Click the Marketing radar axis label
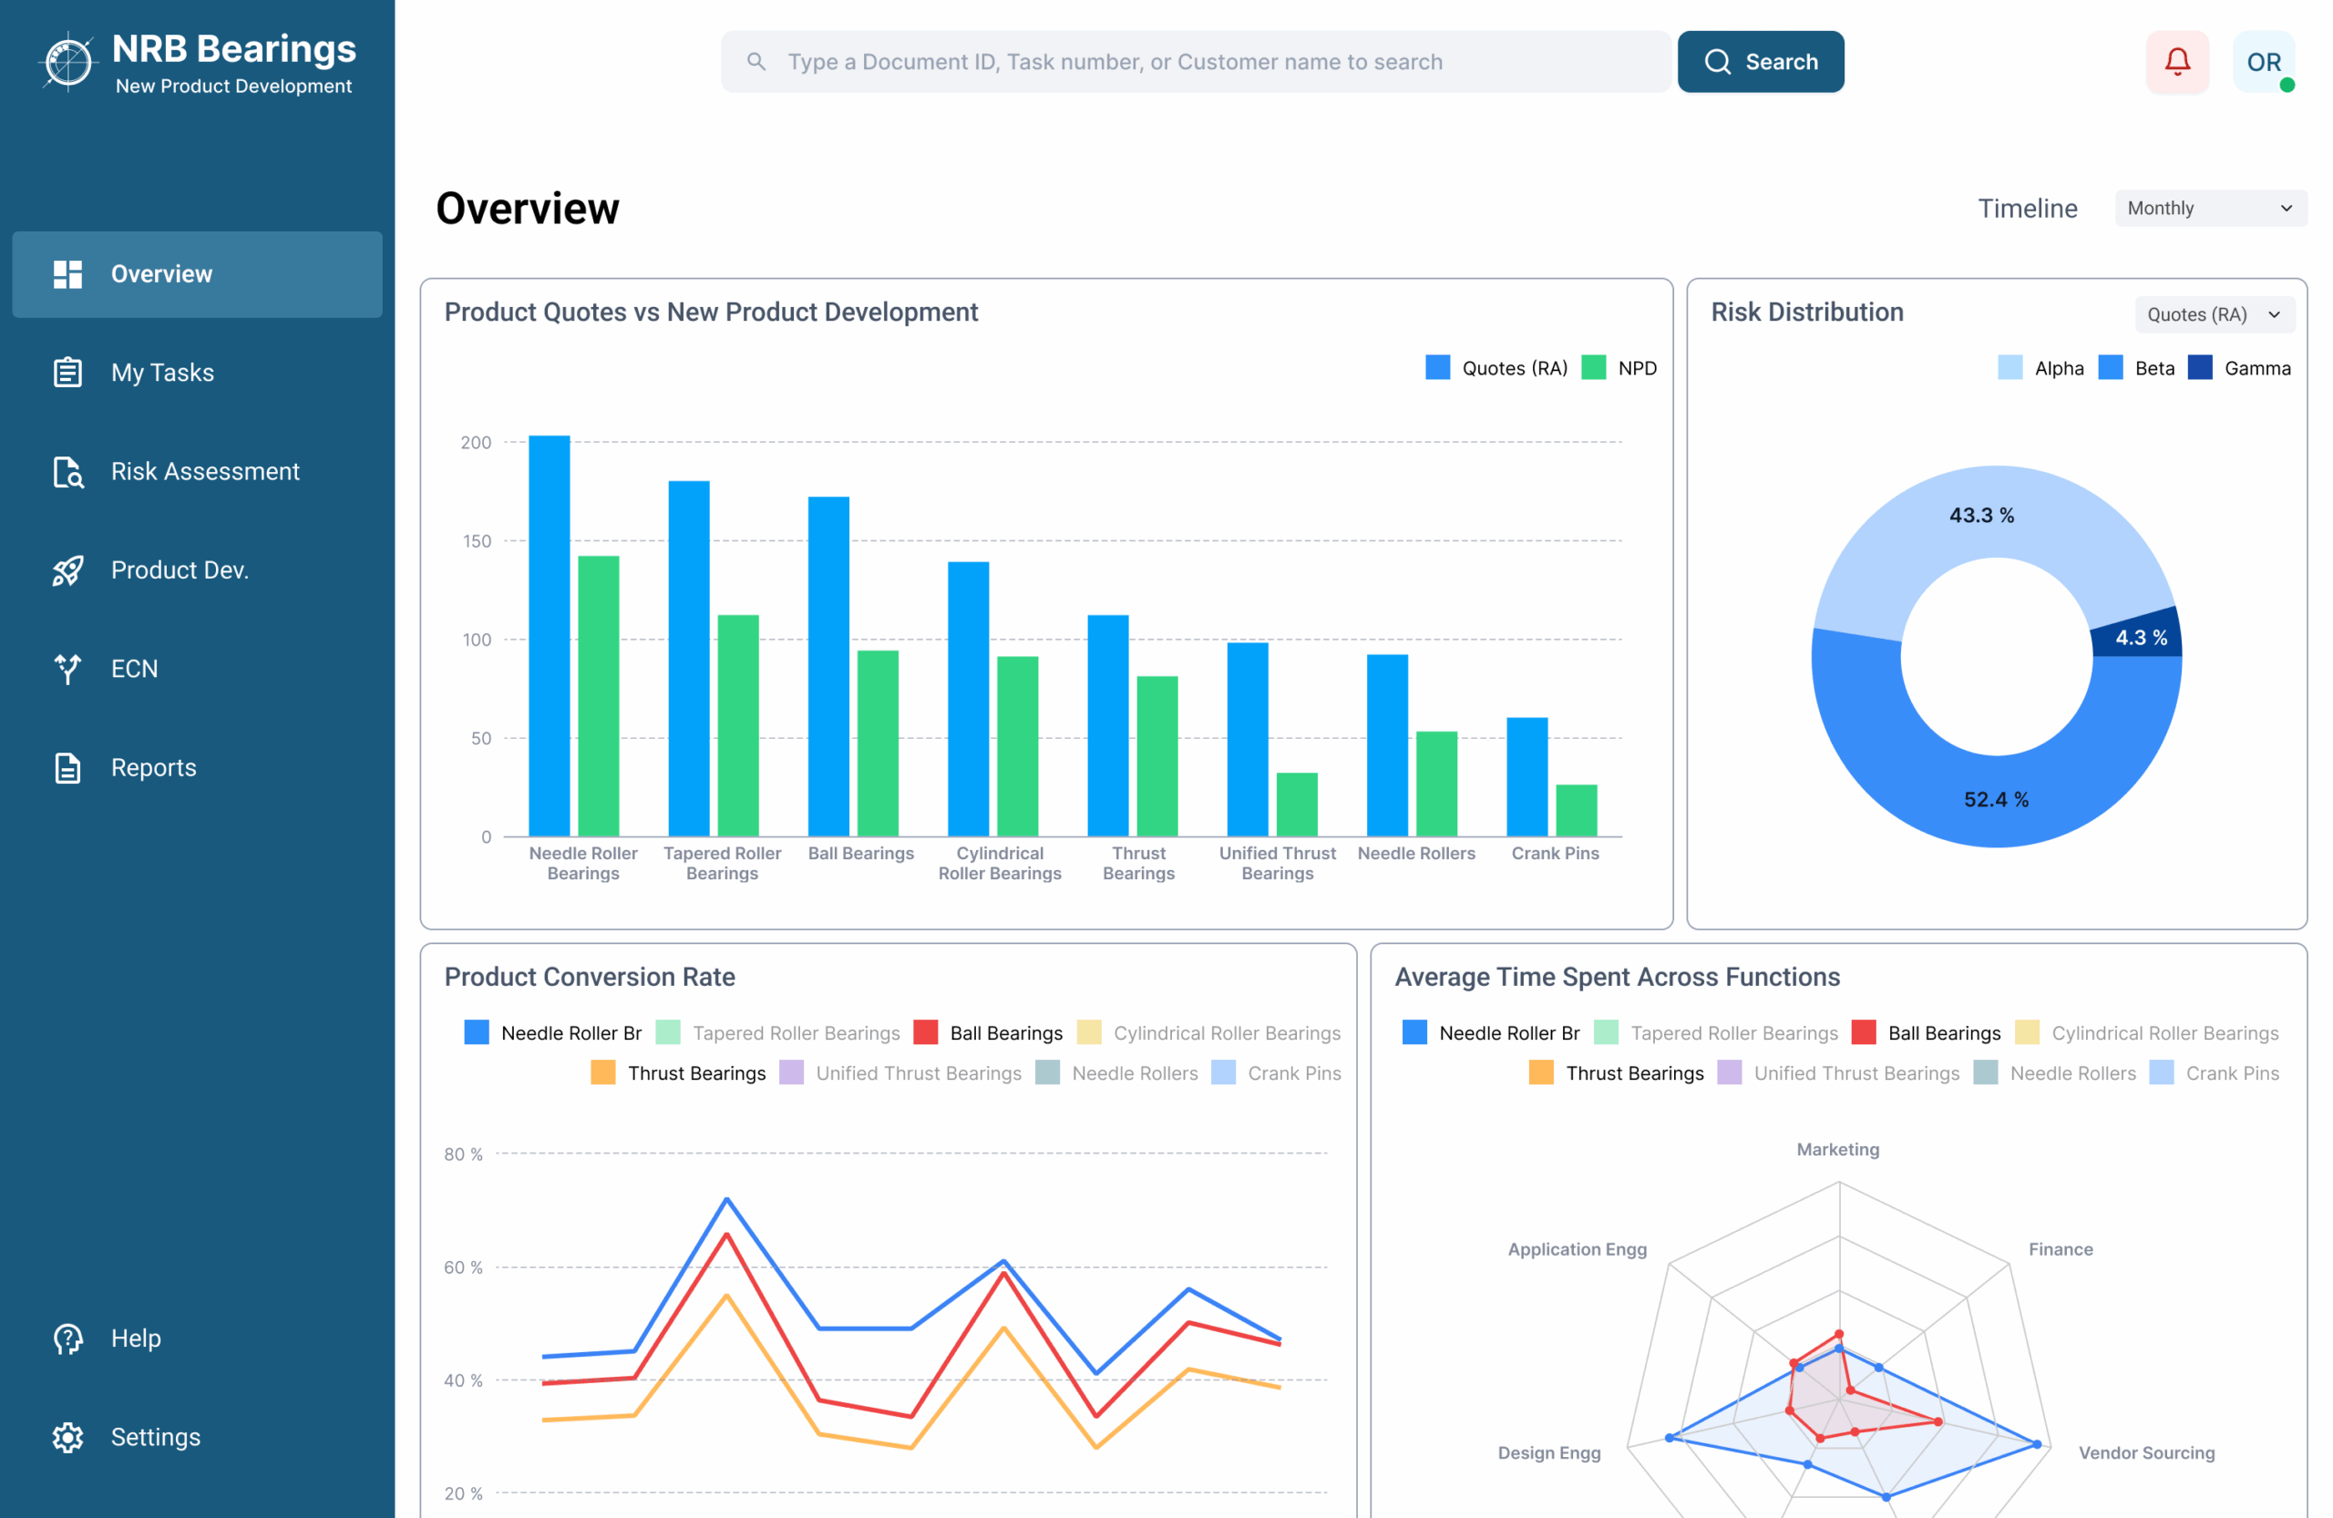This screenshot has width=2333, height=1518. (1838, 1150)
